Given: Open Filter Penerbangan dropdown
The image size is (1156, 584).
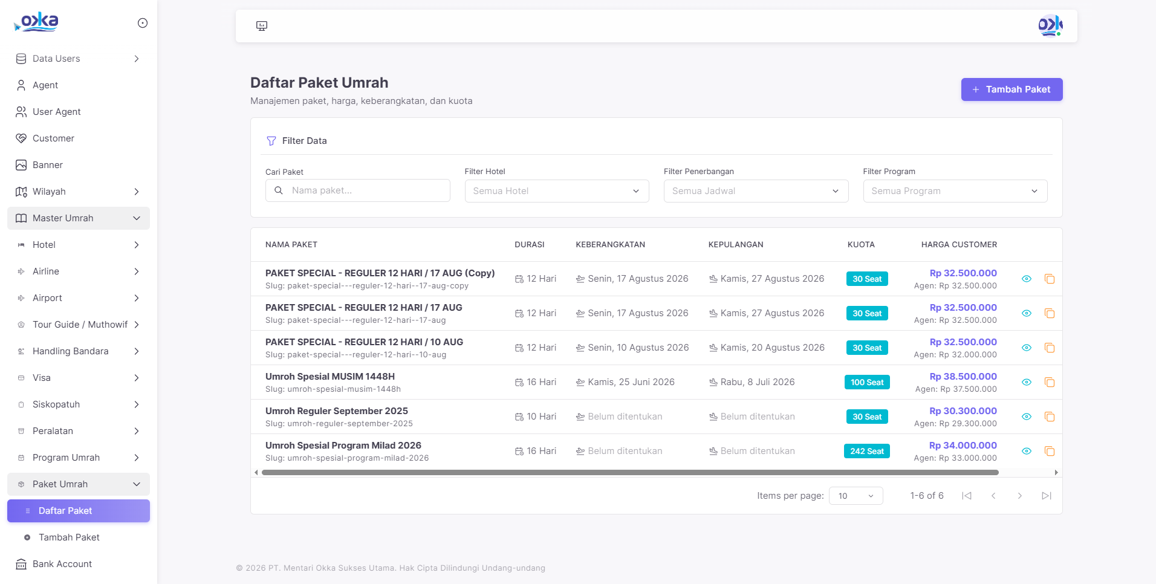Looking at the screenshot, I should tap(756, 191).
